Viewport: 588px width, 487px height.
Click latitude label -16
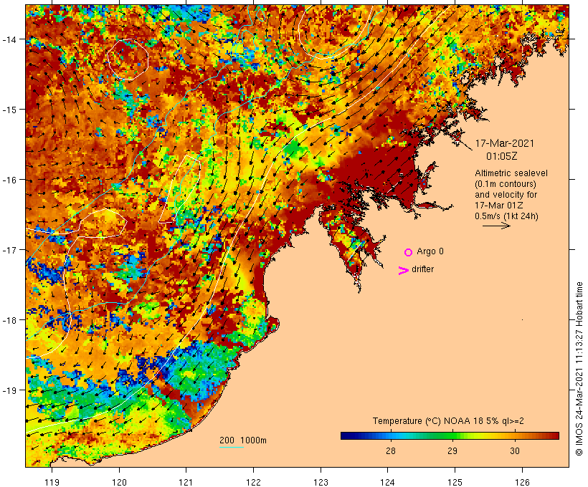pyautogui.click(x=9, y=180)
